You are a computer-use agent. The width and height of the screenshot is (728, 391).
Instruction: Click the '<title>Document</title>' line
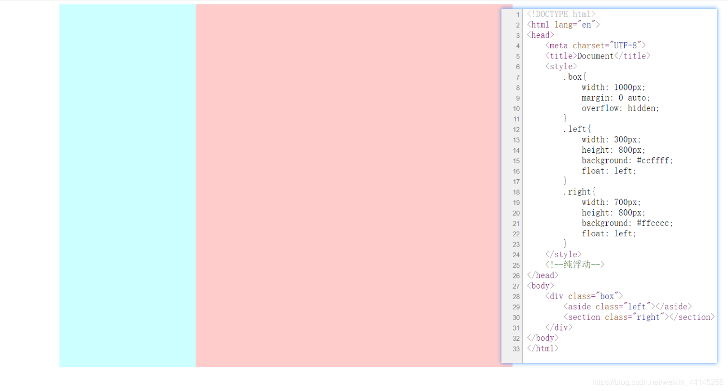[598, 56]
